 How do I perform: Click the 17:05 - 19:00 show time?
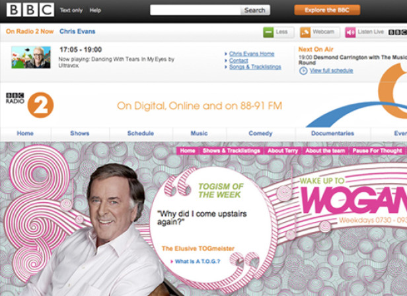[x=81, y=50]
